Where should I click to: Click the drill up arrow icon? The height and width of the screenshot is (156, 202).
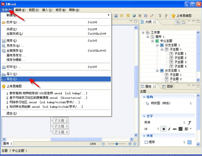click(x=166, y=16)
